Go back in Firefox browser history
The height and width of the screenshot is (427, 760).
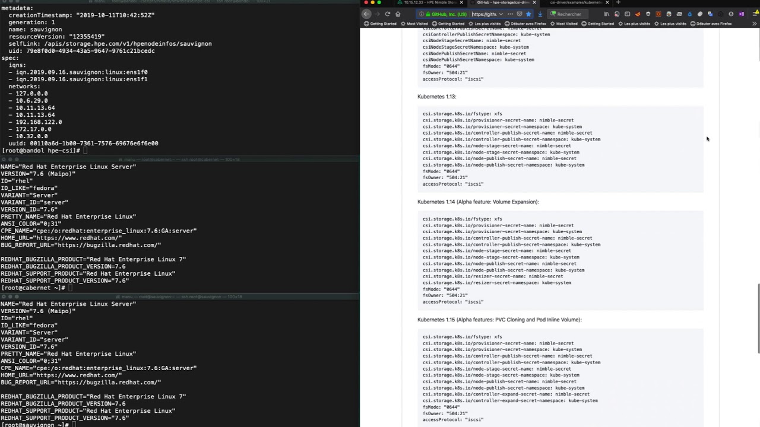pos(366,14)
